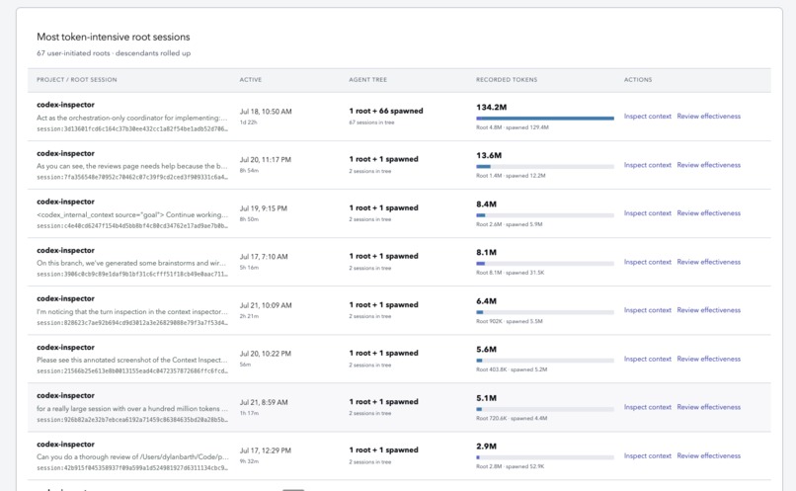796x491 pixels.
Task: Click the PROJECT / ROOT SESSION column header
Action: pyautogui.click(x=77, y=80)
